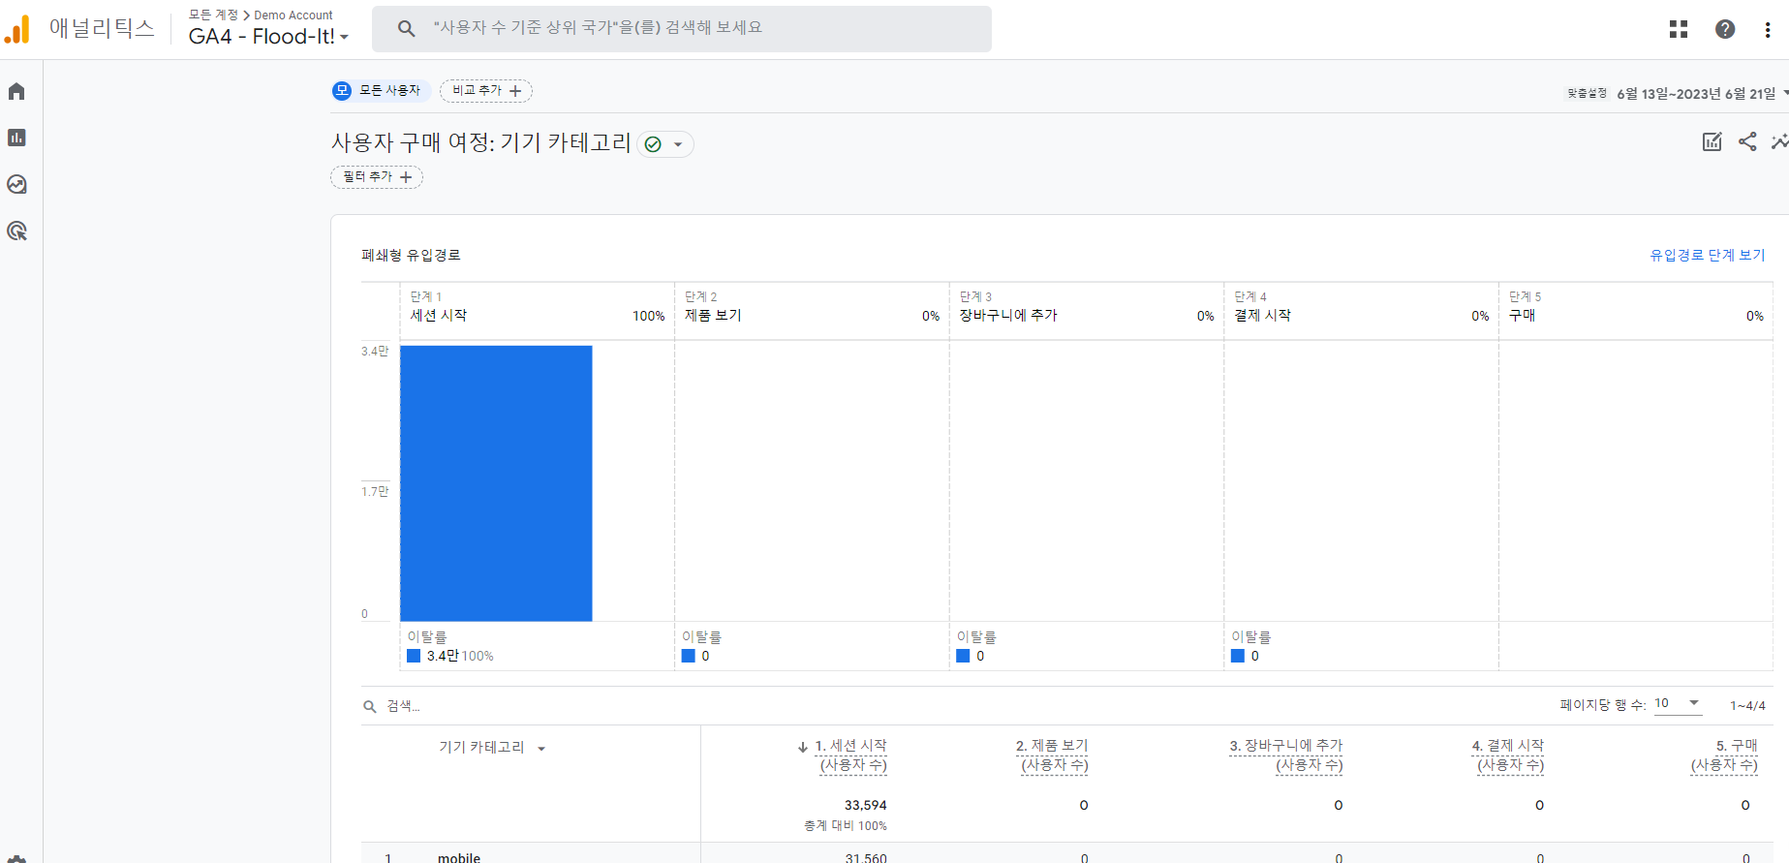Viewport: 1789px width, 863px height.
Task: Click the blue 세션 시작 funnel bar
Action: [x=496, y=483]
